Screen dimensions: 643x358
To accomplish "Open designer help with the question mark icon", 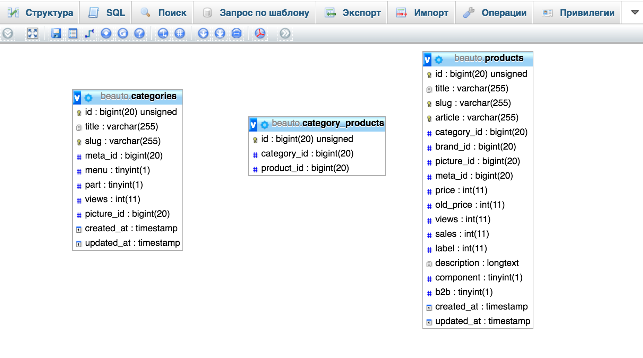I will click(x=139, y=34).
